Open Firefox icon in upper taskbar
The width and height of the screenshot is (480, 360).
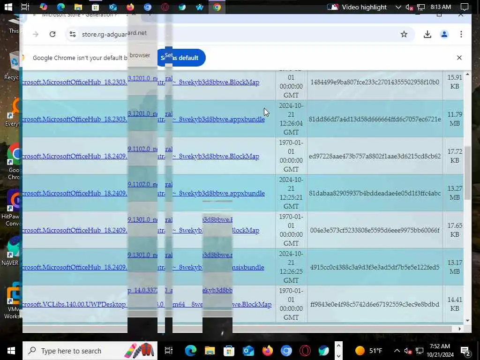(130, 7)
